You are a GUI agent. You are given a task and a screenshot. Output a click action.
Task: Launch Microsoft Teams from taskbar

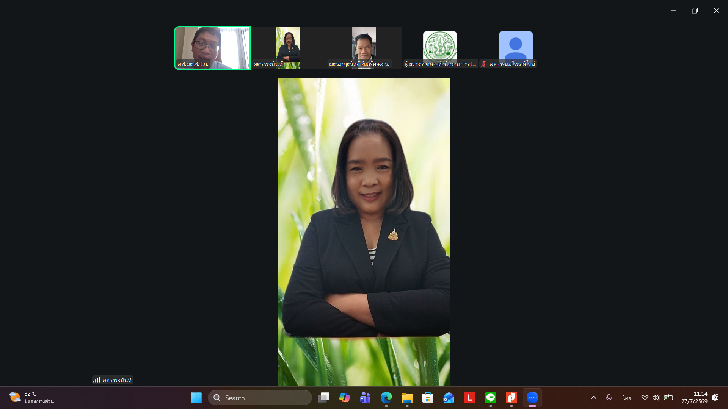click(365, 398)
